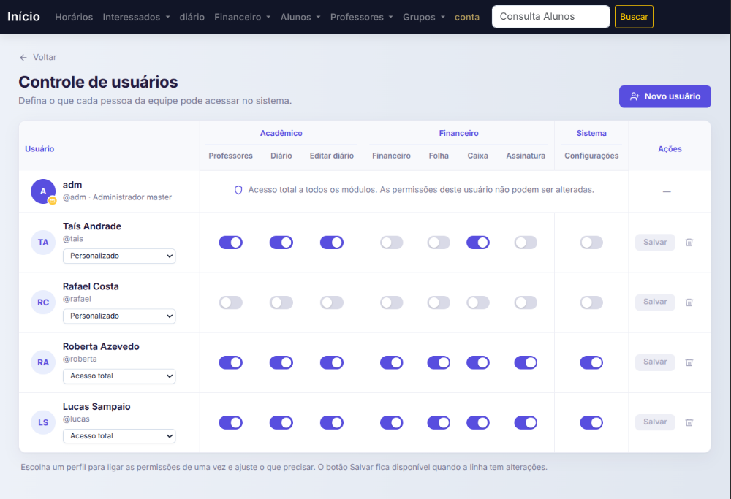
Task: Disable Configurações toggle for Roberta Azevedo
Action: coord(591,362)
